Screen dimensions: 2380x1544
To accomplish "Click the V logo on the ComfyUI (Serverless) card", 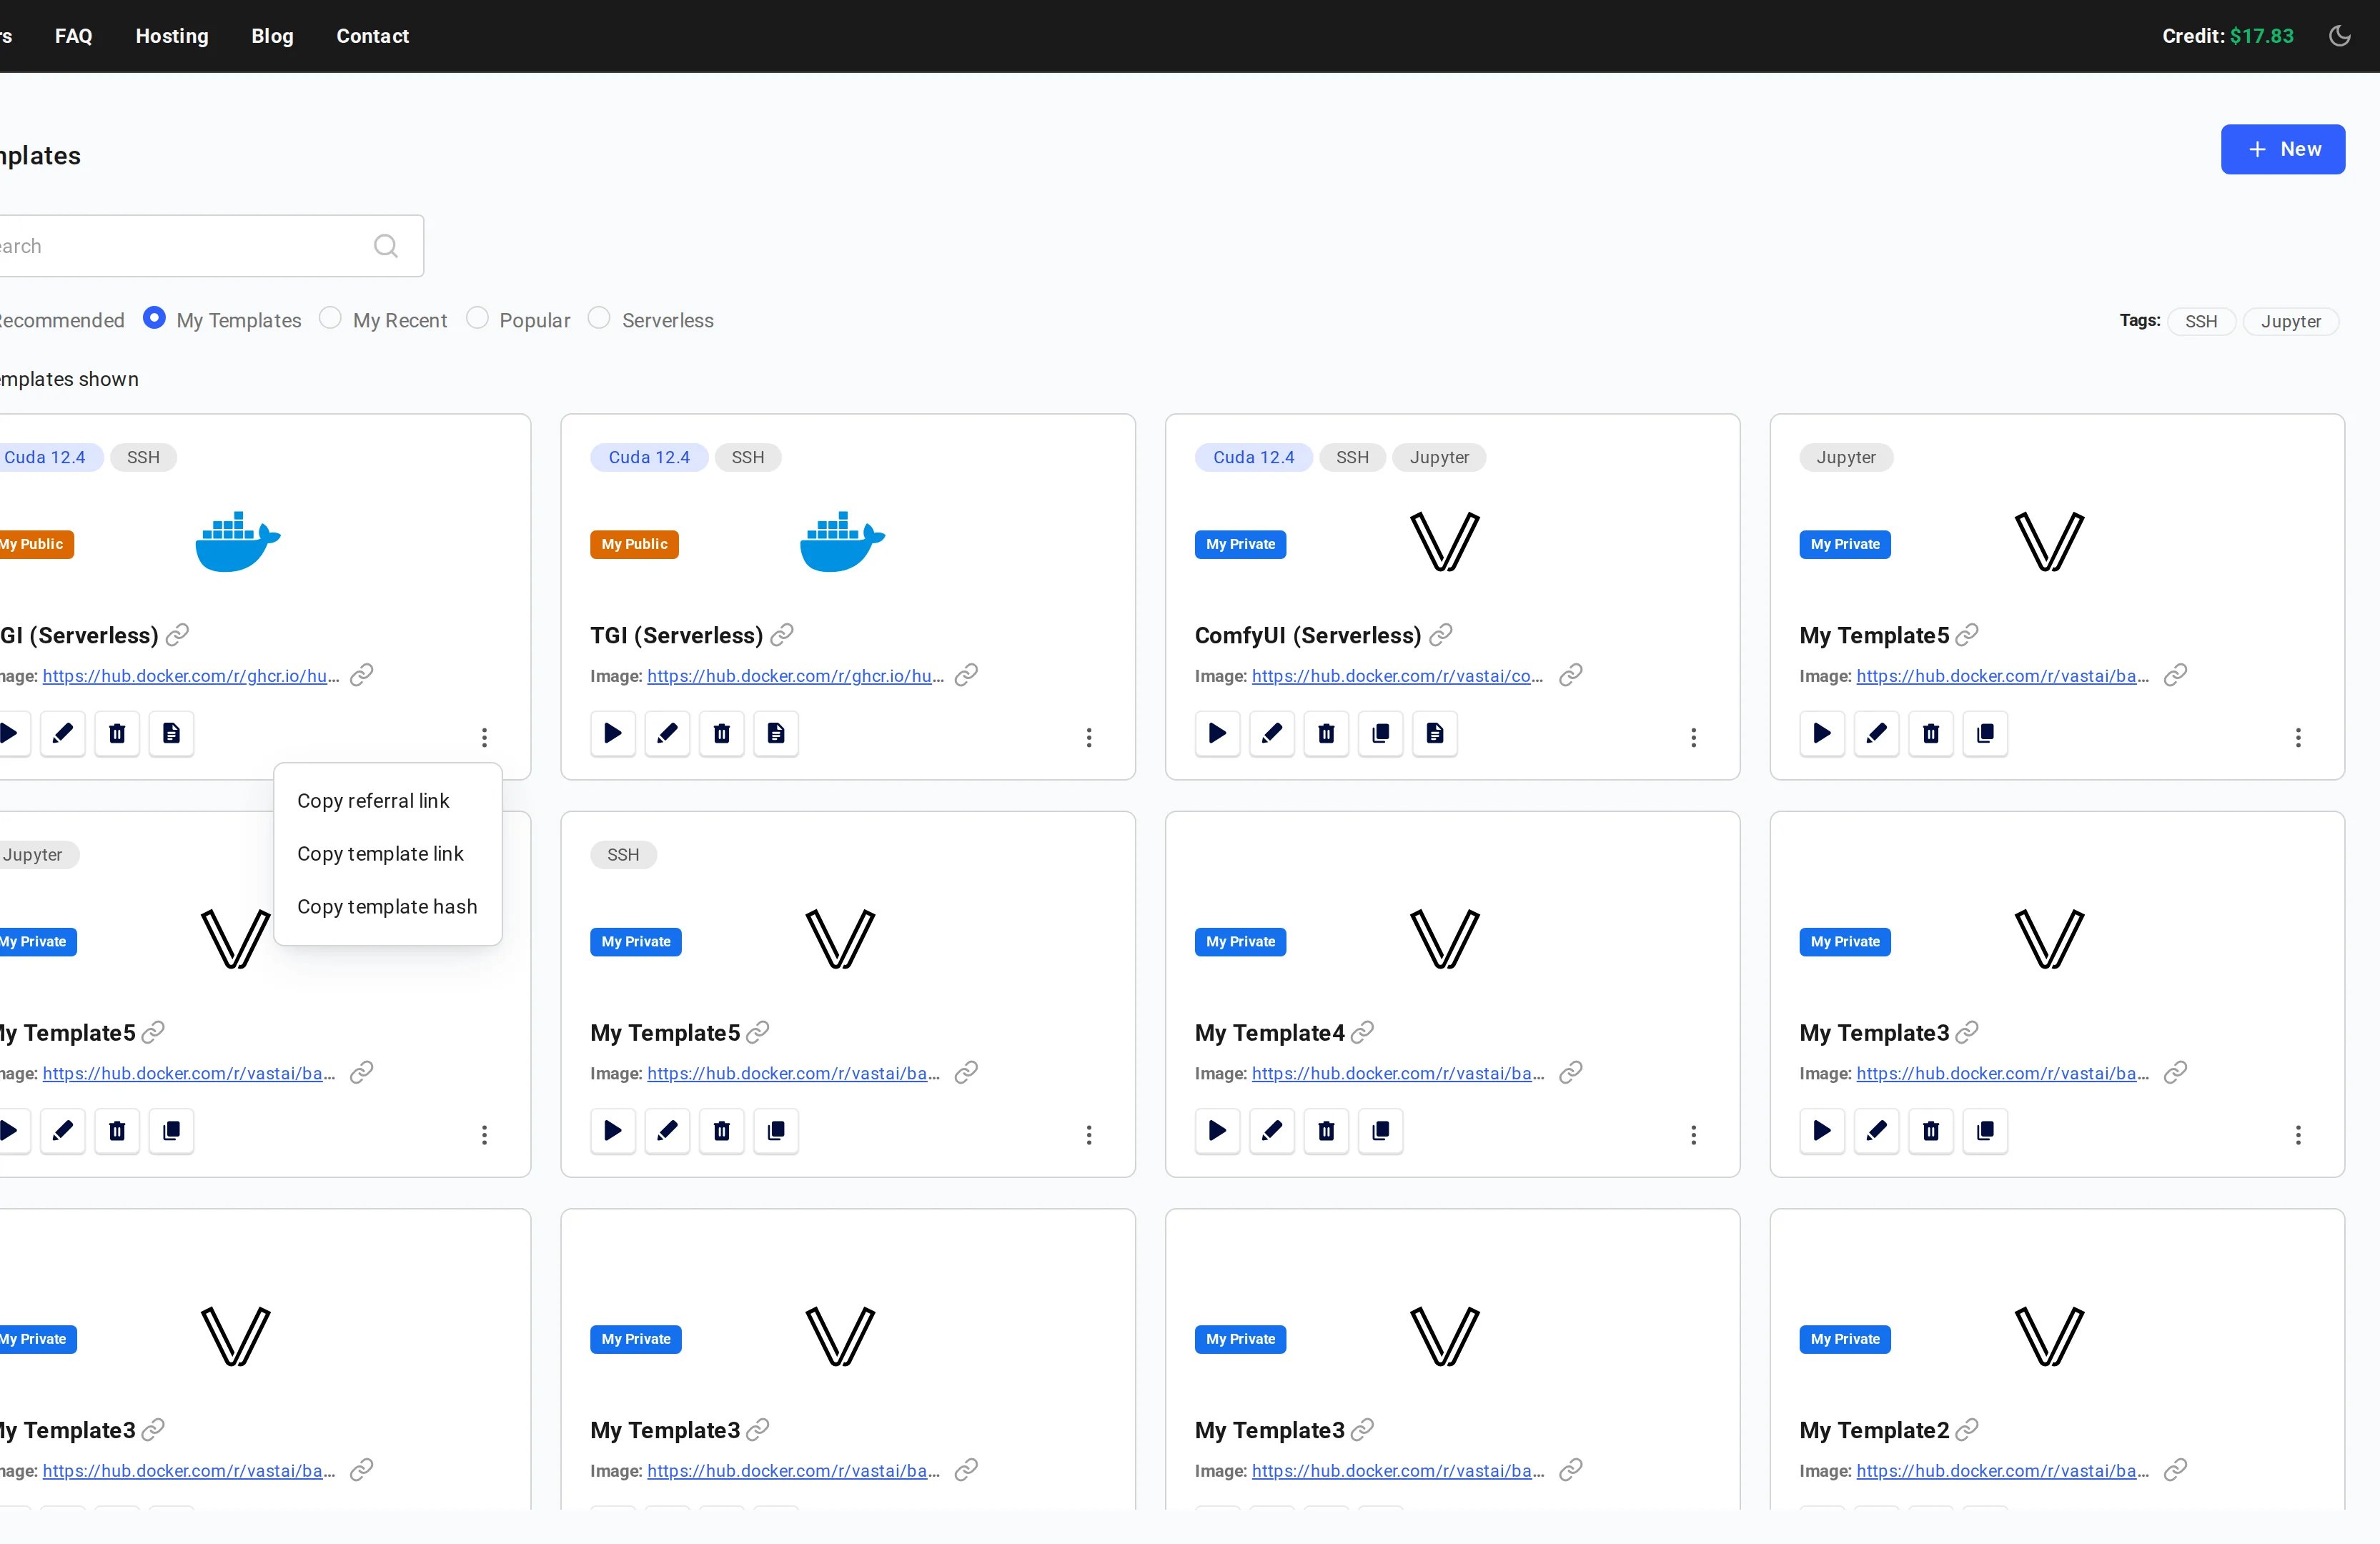I will point(1445,541).
